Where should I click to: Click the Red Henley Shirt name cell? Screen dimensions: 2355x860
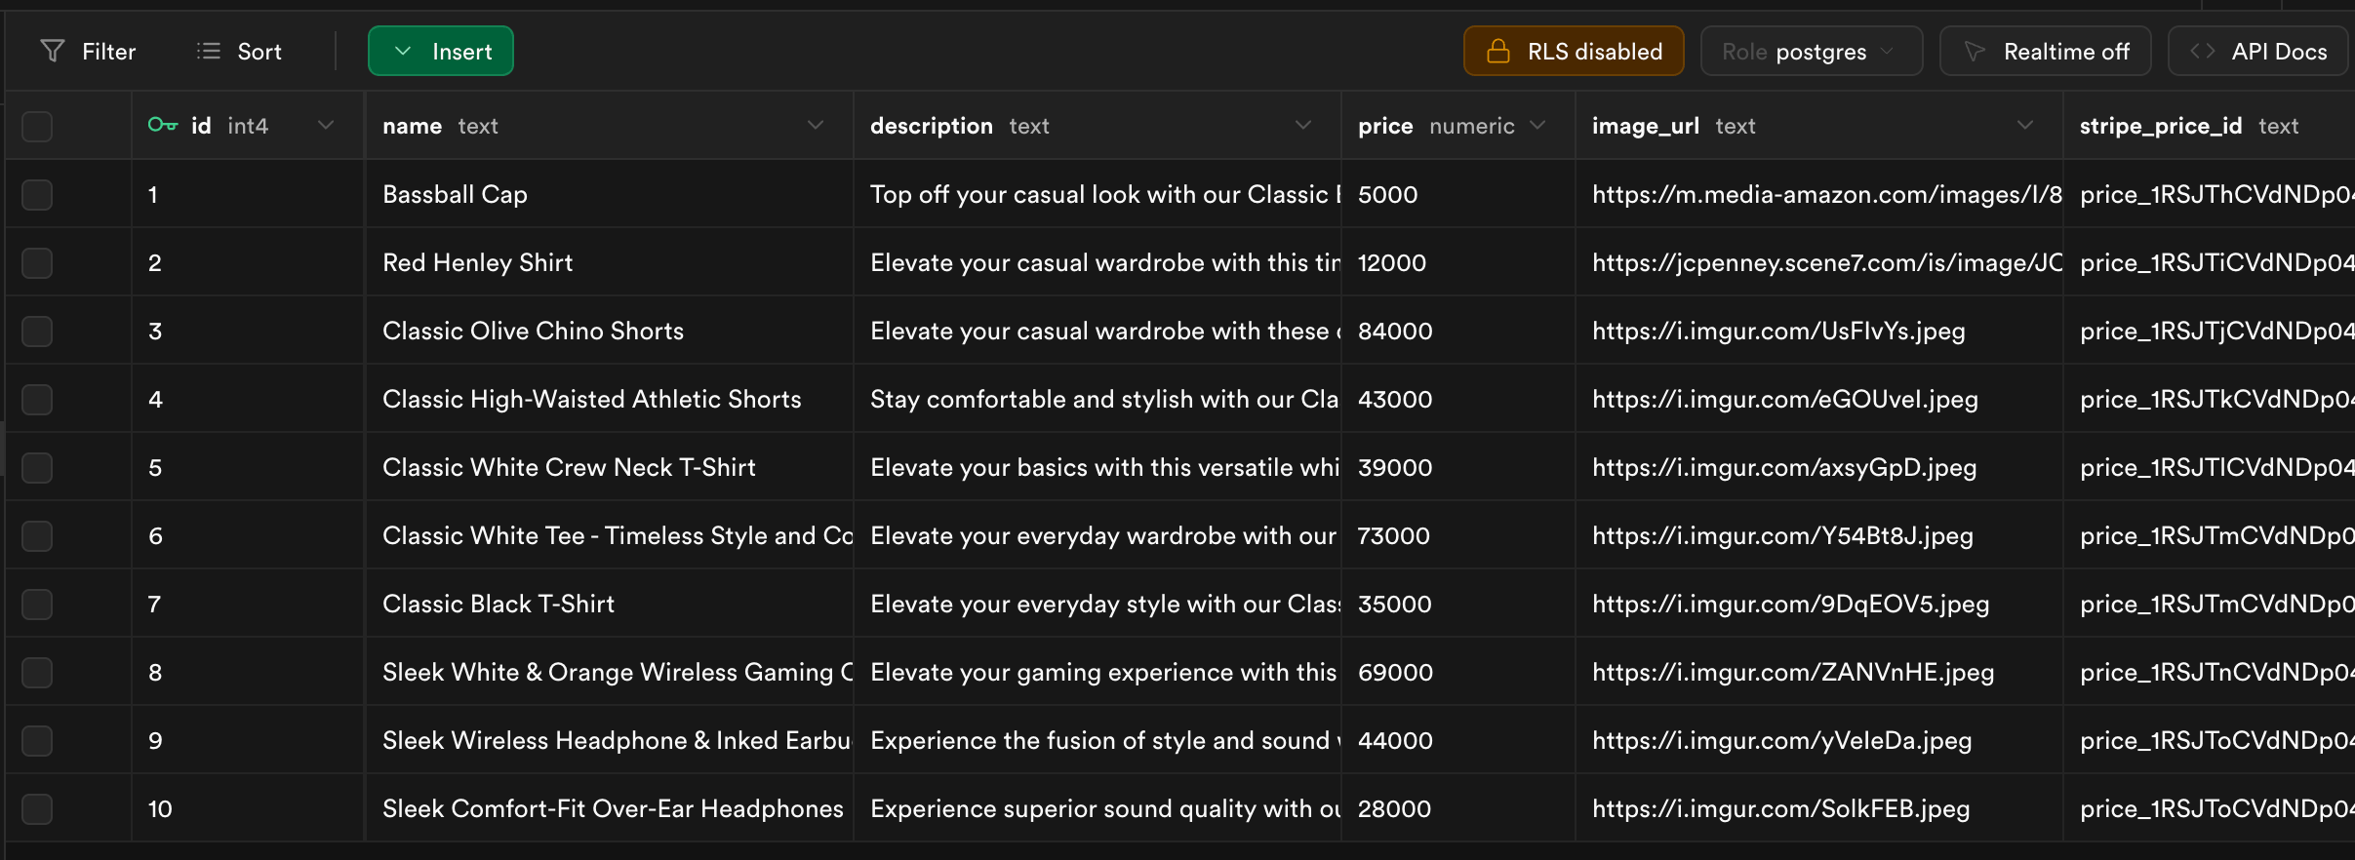477,262
